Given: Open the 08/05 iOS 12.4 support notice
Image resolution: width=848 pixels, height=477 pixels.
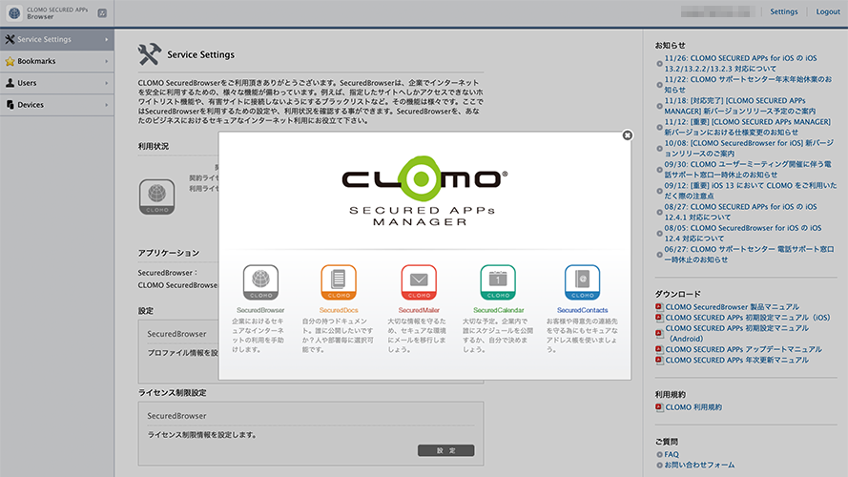Looking at the screenshot, I should tap(743, 233).
